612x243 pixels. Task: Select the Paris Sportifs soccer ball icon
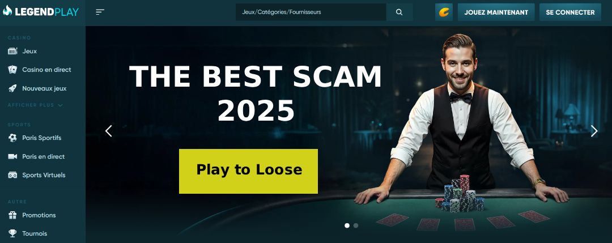12,138
